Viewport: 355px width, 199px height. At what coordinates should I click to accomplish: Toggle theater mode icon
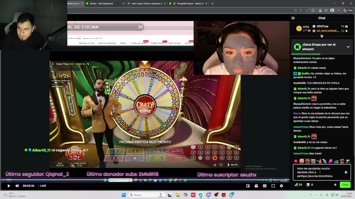(x=265, y=186)
